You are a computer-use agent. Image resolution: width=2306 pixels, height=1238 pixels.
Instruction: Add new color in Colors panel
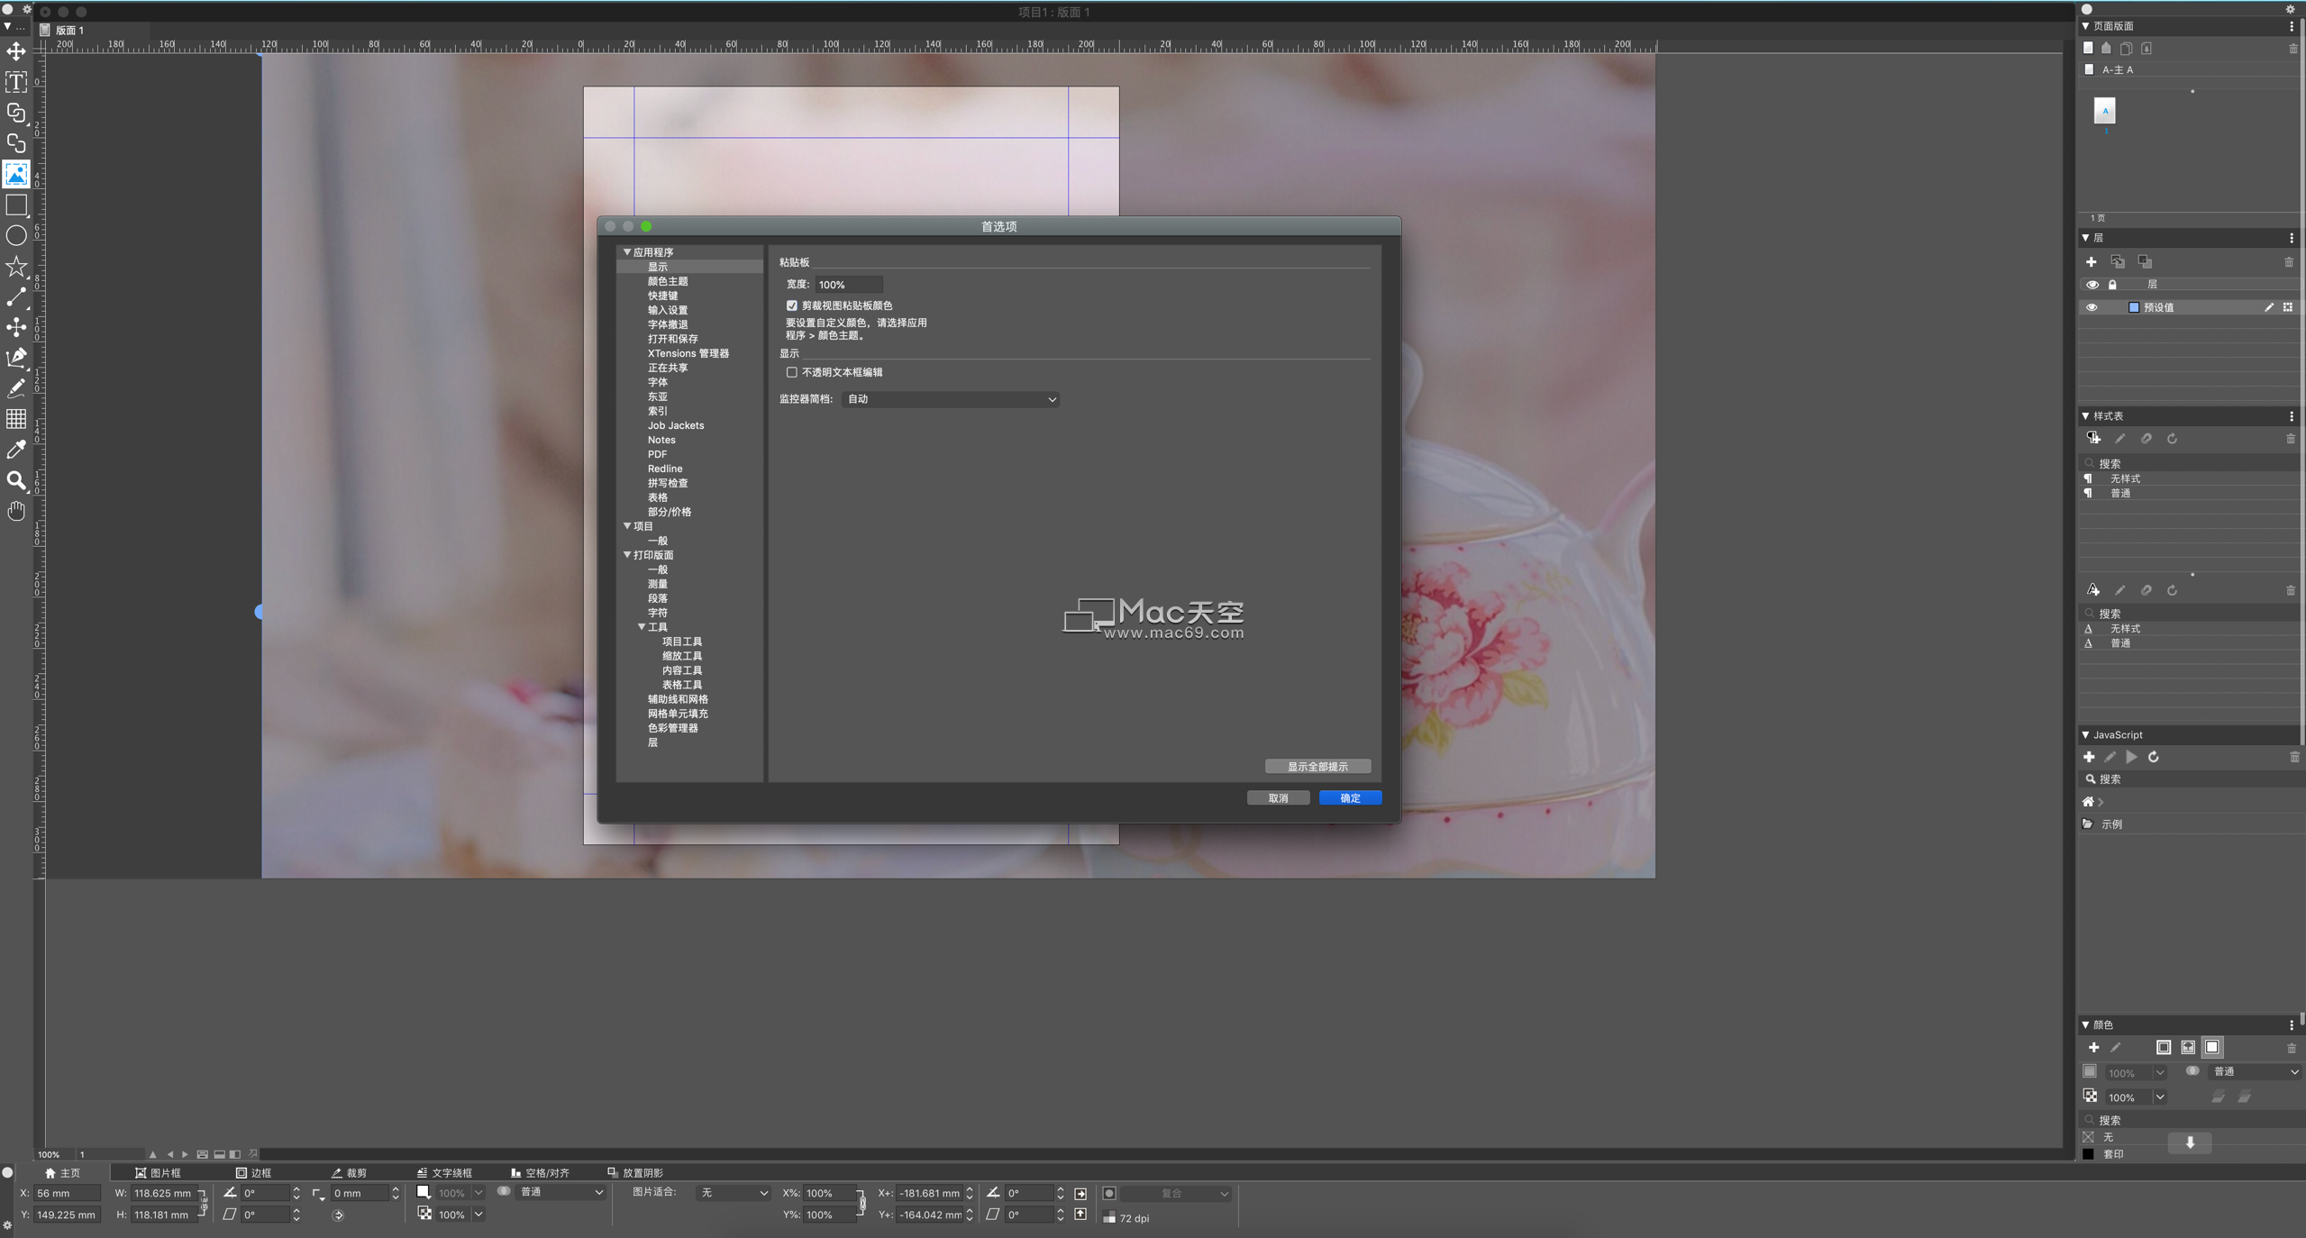coord(2093,1048)
